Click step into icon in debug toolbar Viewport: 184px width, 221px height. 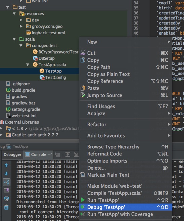pos(76,154)
